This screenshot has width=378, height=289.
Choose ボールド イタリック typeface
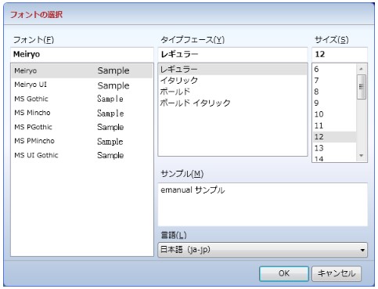click(x=232, y=103)
